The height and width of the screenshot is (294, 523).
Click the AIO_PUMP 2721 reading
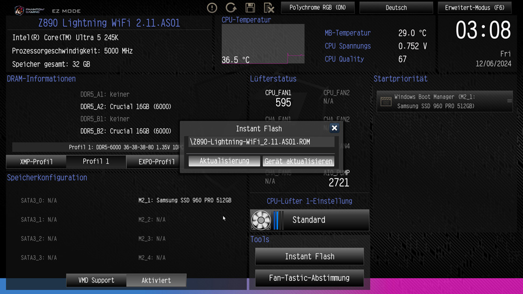coord(336,179)
